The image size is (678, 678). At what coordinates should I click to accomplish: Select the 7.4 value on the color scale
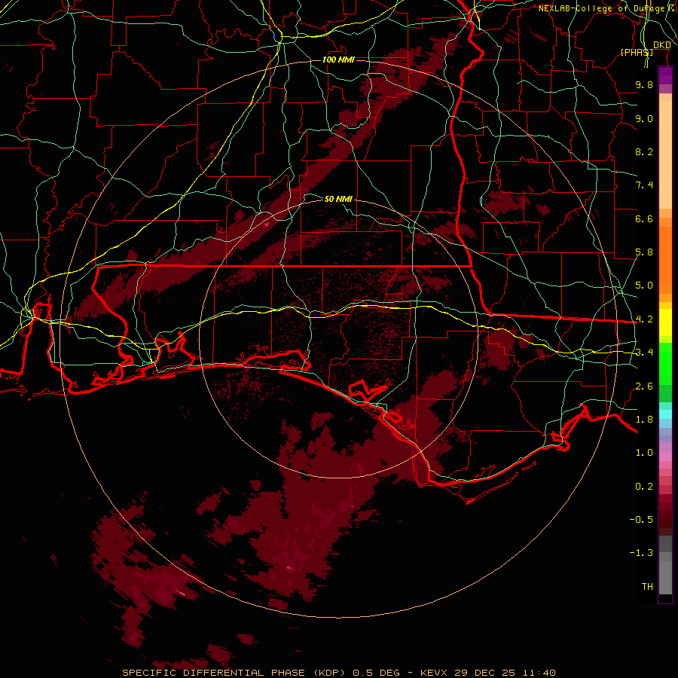pos(644,185)
